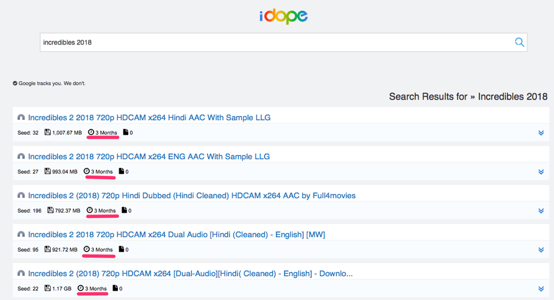Click the disk size icon beside 993.04 MB

48,171
